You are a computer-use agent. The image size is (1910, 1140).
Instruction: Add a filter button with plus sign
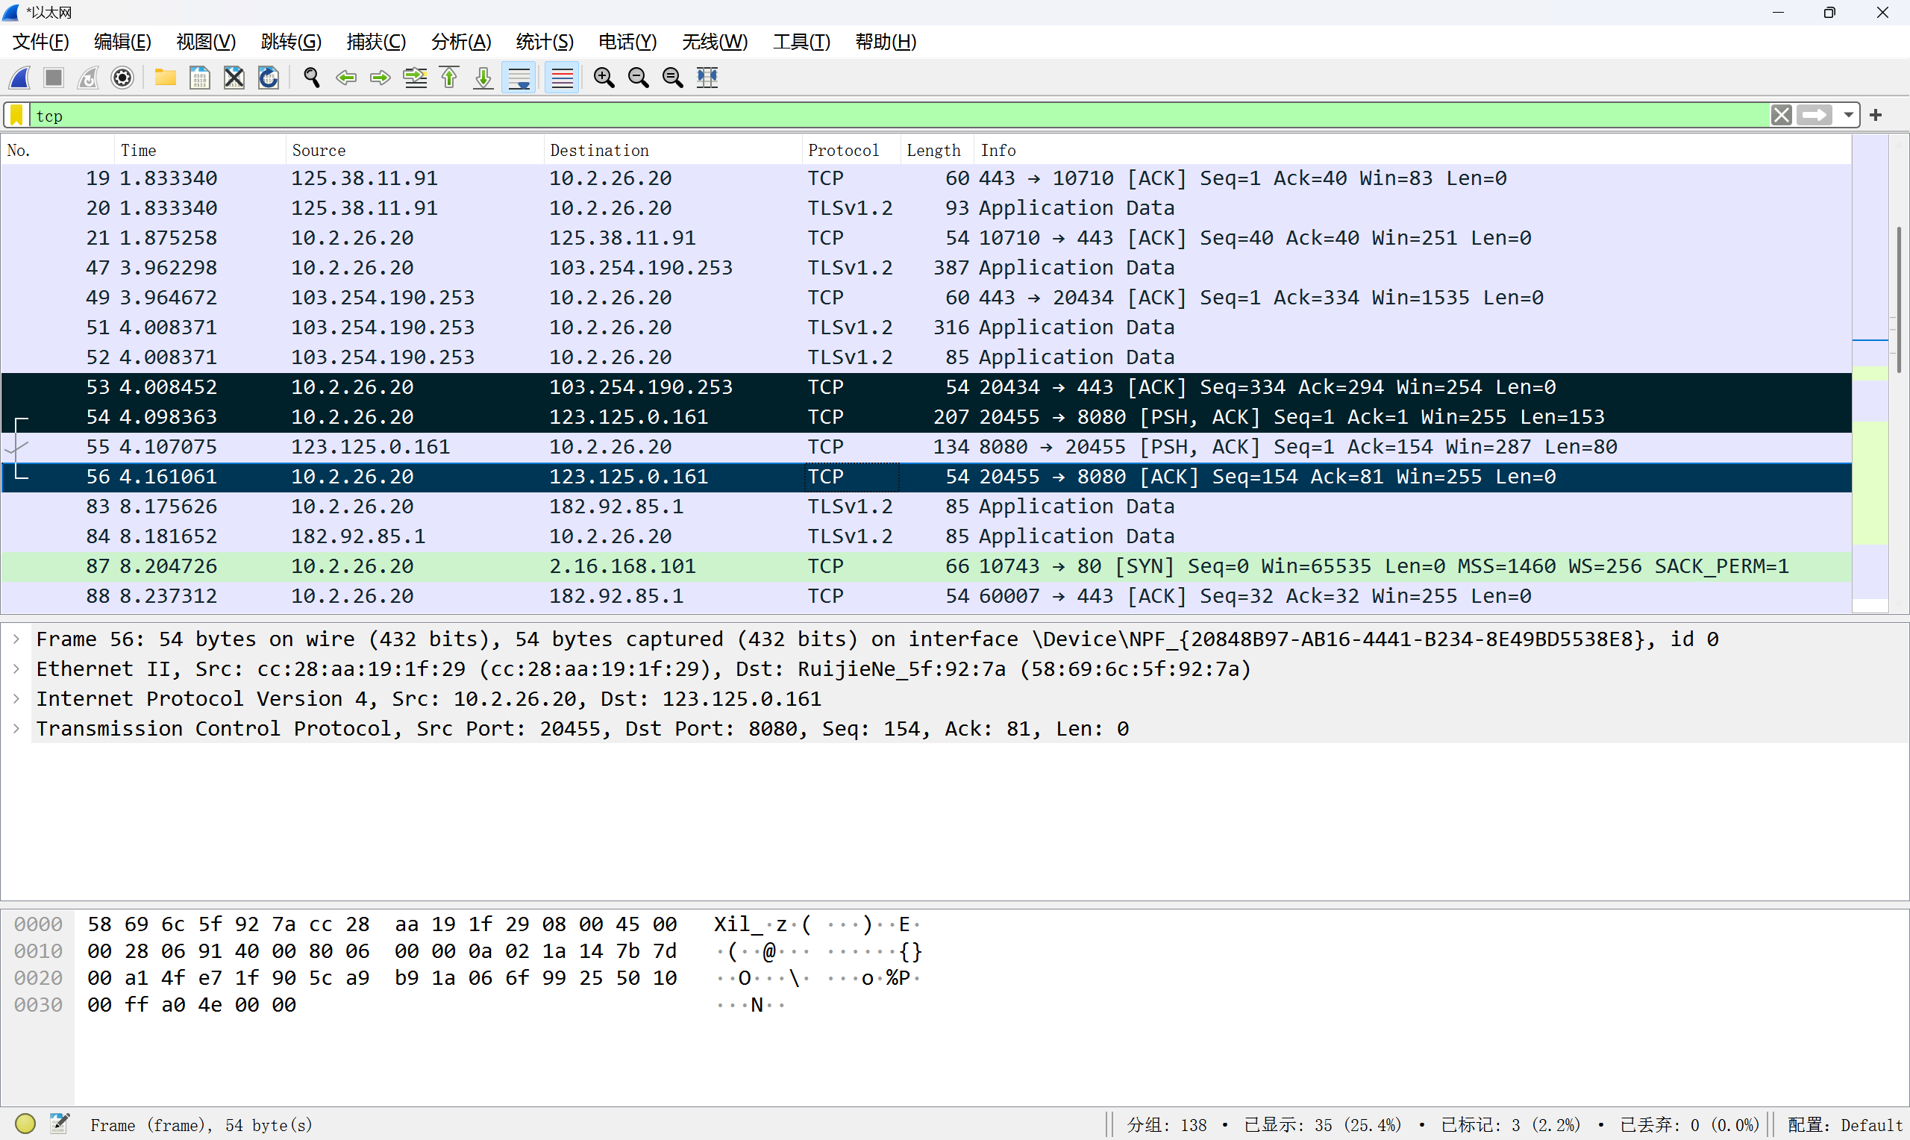[x=1876, y=115]
